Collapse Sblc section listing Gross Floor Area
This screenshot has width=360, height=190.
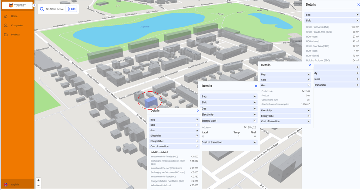pyautogui.click(x=358, y=20)
